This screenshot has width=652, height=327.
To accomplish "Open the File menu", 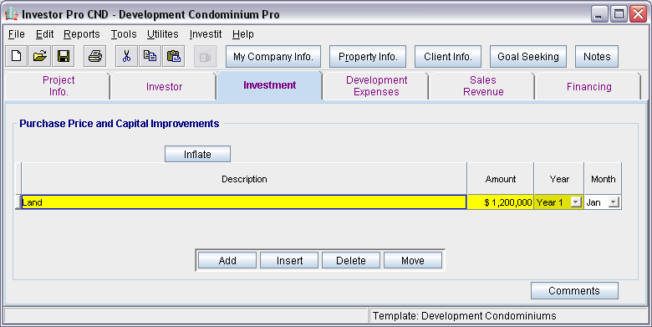I will coord(17,34).
